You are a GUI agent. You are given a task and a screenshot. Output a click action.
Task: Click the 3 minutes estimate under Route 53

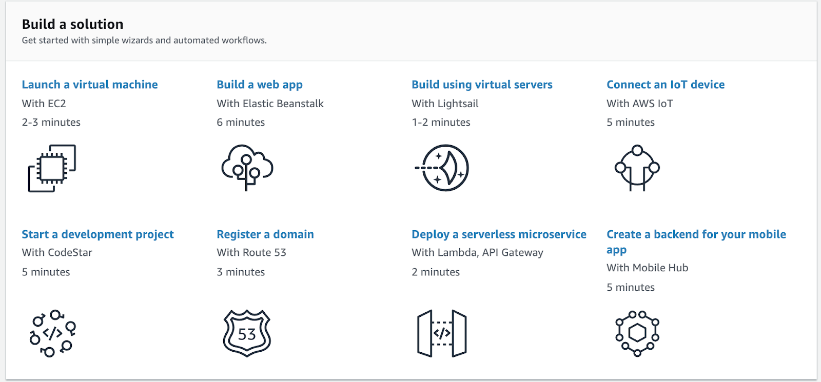point(241,272)
